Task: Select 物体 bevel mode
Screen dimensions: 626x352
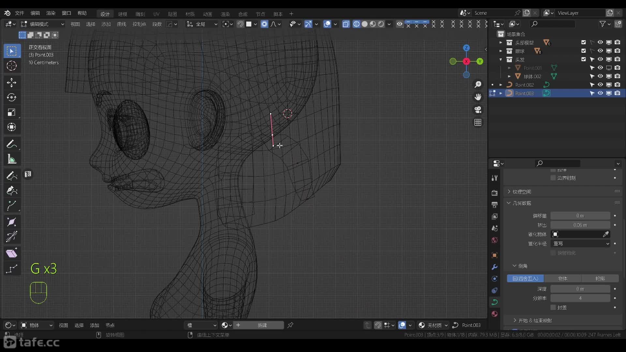Action: (563, 279)
